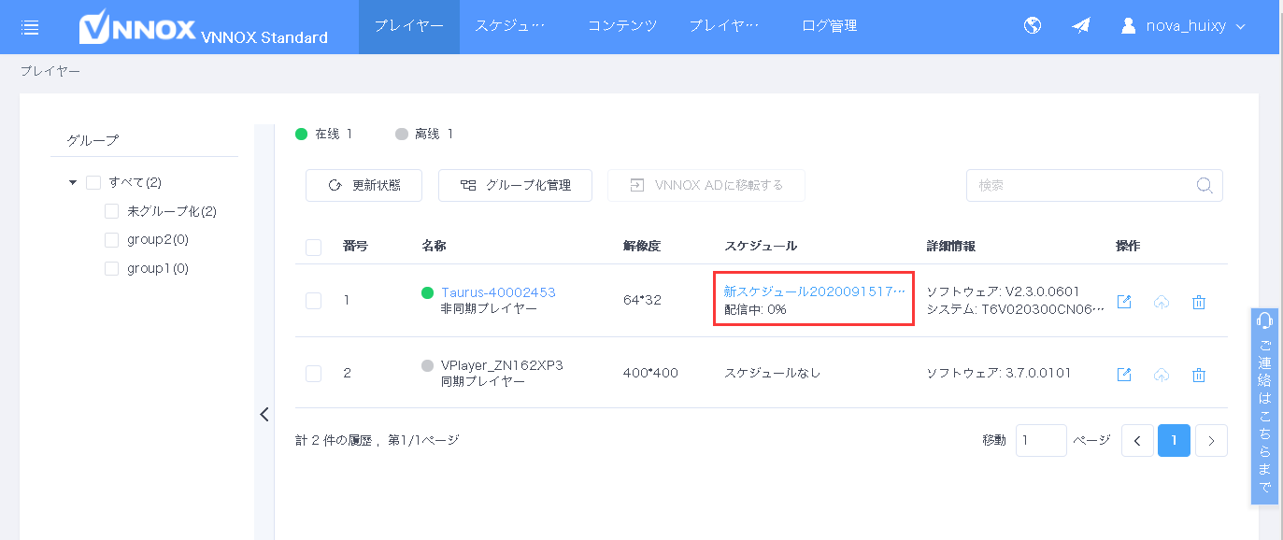This screenshot has width=1283, height=540.
Task: Open the nova_huixy user dropdown
Action: point(1184,26)
